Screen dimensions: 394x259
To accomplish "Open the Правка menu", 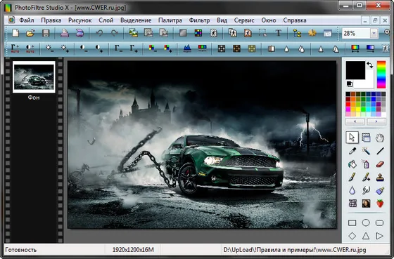I will point(51,20).
